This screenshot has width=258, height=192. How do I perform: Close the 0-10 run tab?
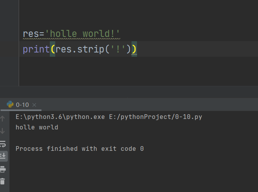[x=34, y=105]
